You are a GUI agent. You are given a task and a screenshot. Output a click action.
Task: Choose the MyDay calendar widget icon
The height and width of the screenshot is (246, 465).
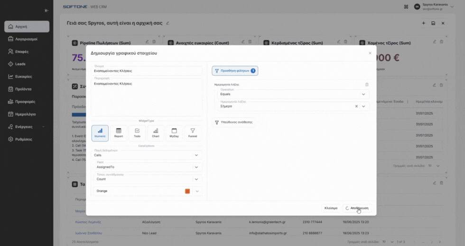tap(174, 133)
